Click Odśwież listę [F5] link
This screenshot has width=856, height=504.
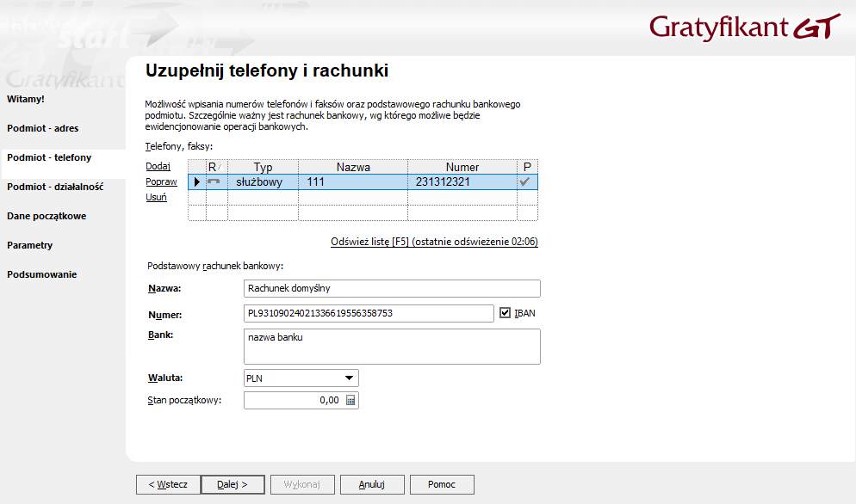434,242
